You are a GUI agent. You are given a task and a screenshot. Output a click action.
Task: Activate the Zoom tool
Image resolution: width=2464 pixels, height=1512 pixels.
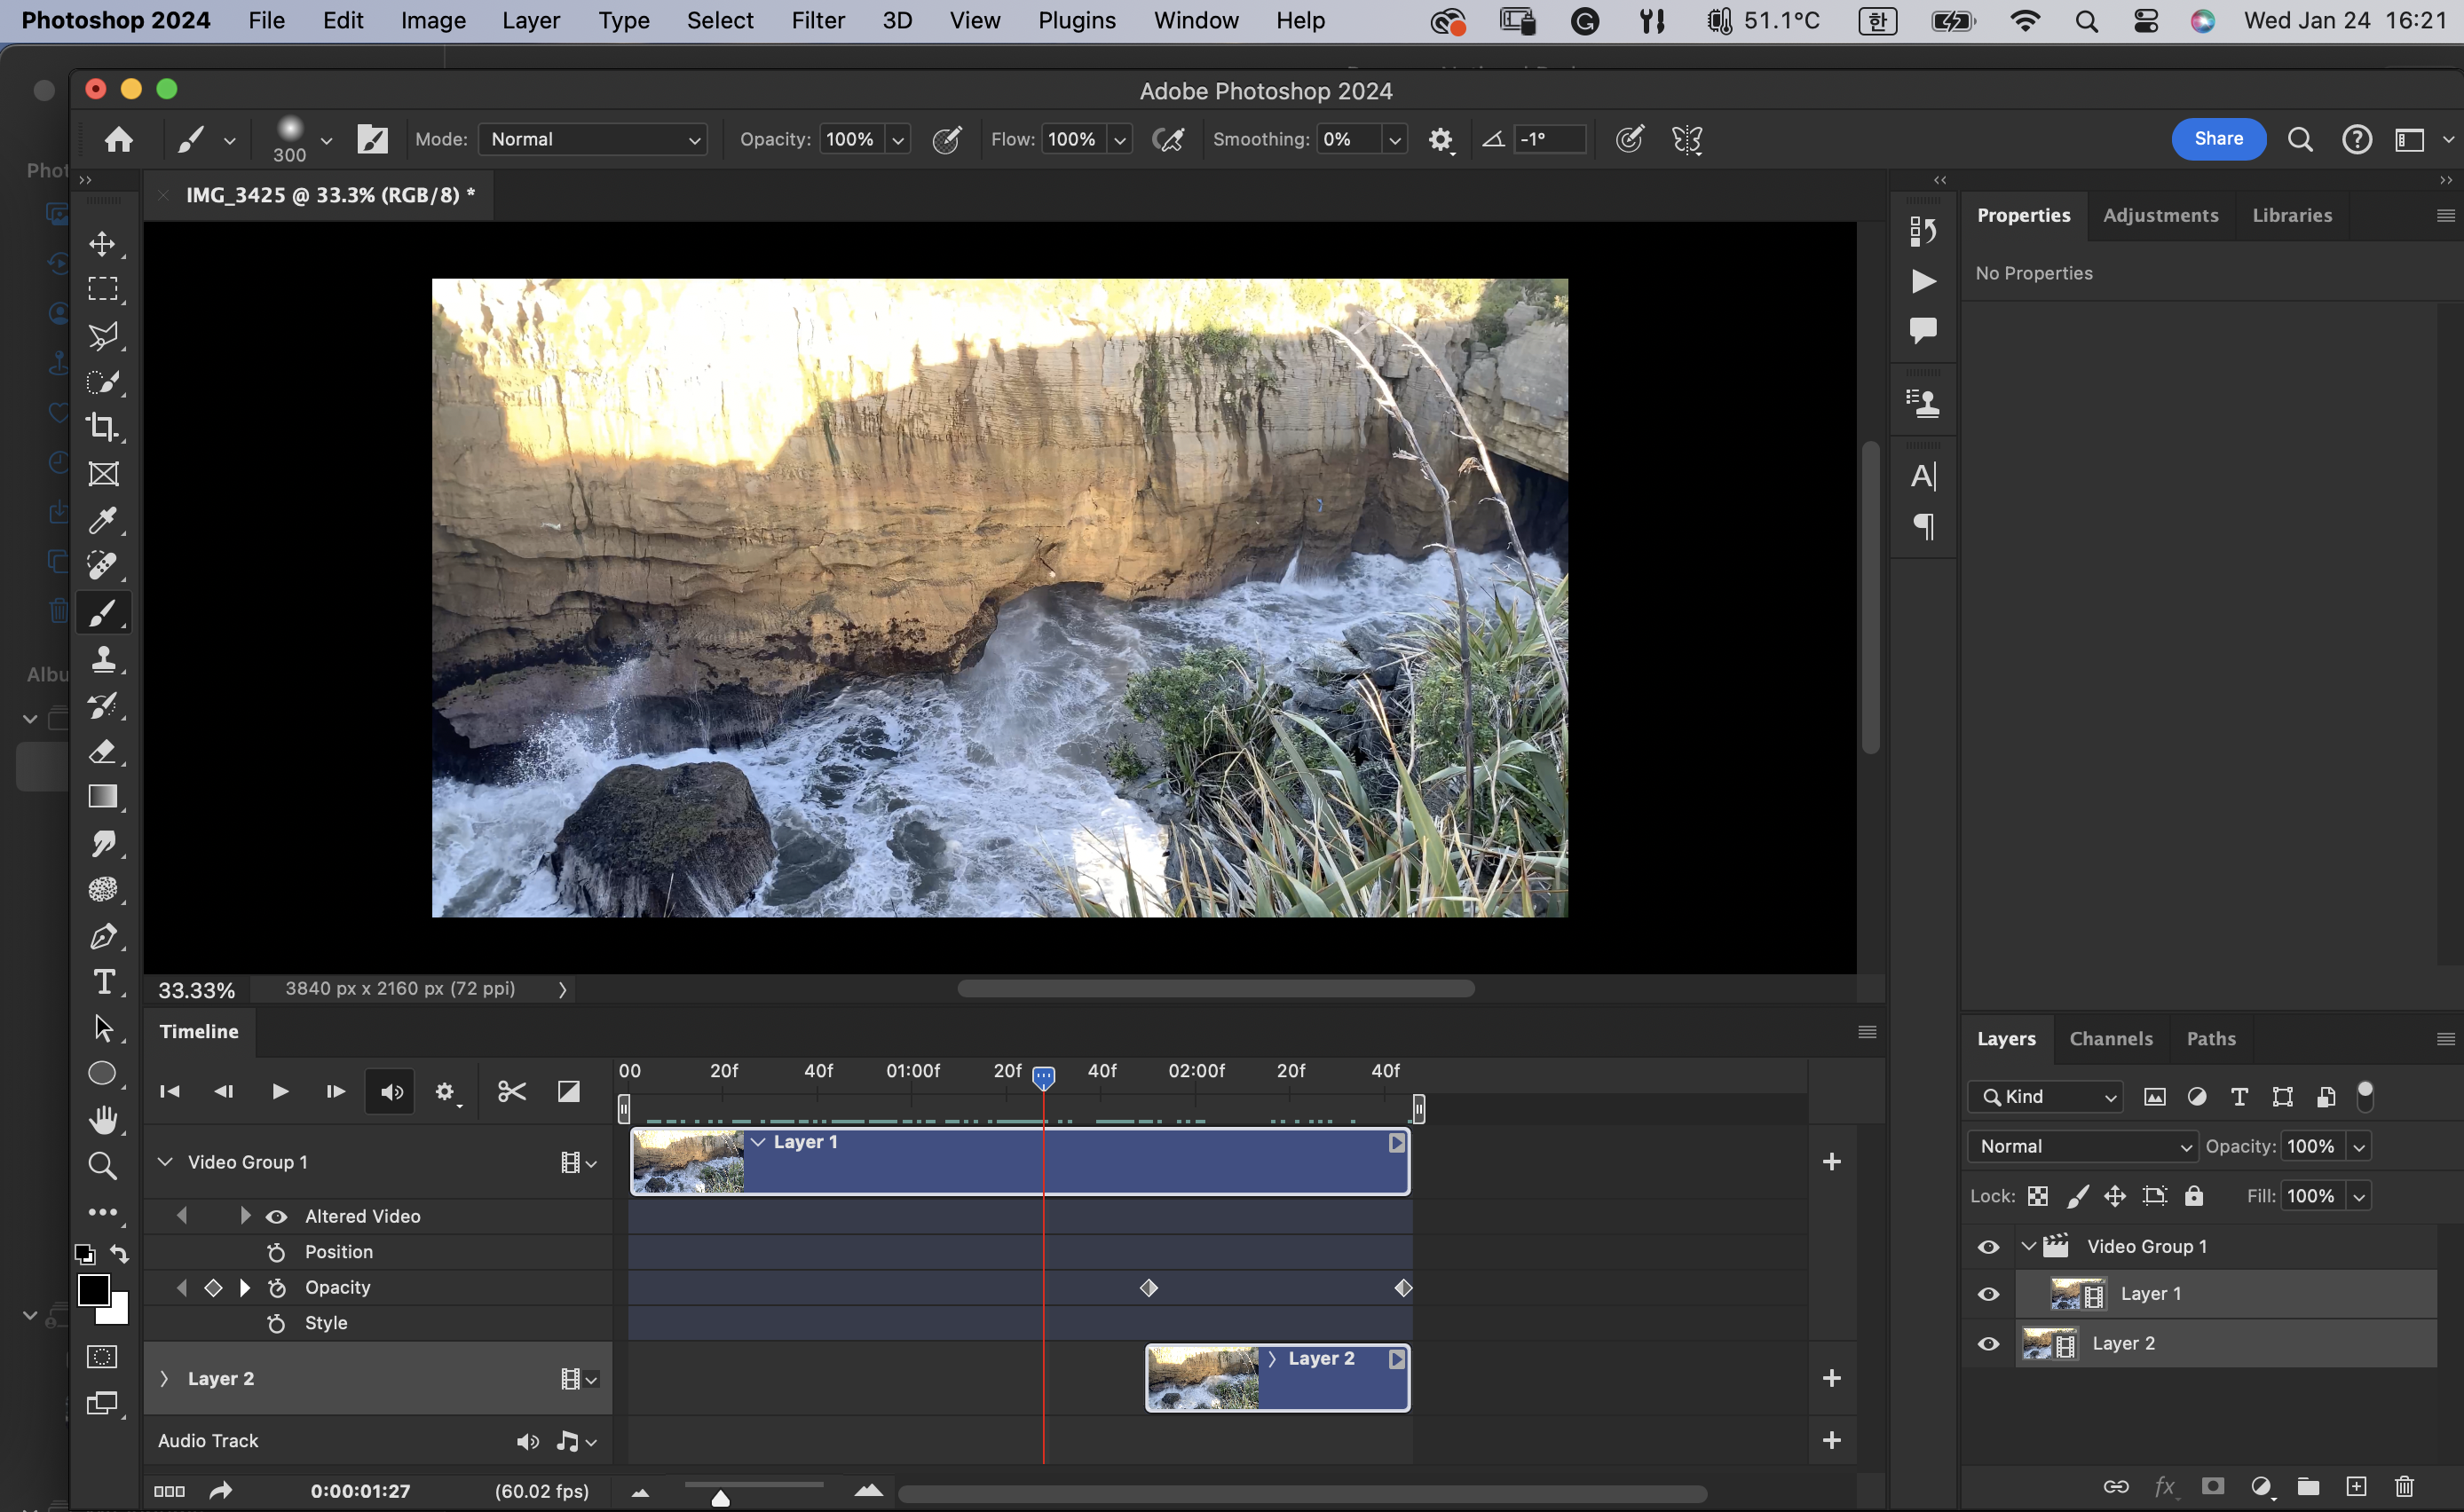102,1166
